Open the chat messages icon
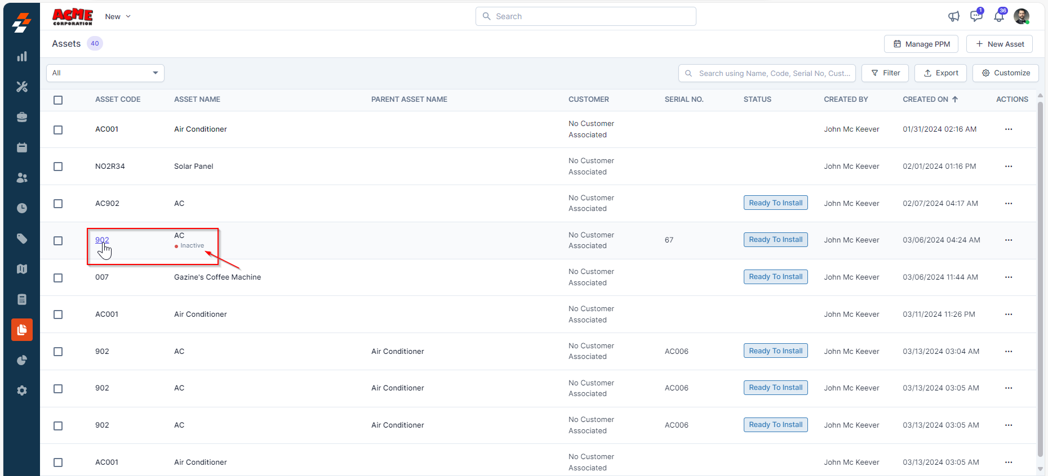The image size is (1048, 476). pos(976,16)
